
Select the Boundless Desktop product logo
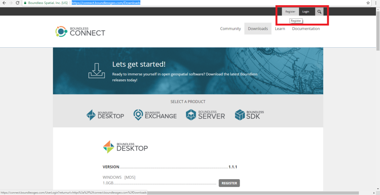pos(105,115)
